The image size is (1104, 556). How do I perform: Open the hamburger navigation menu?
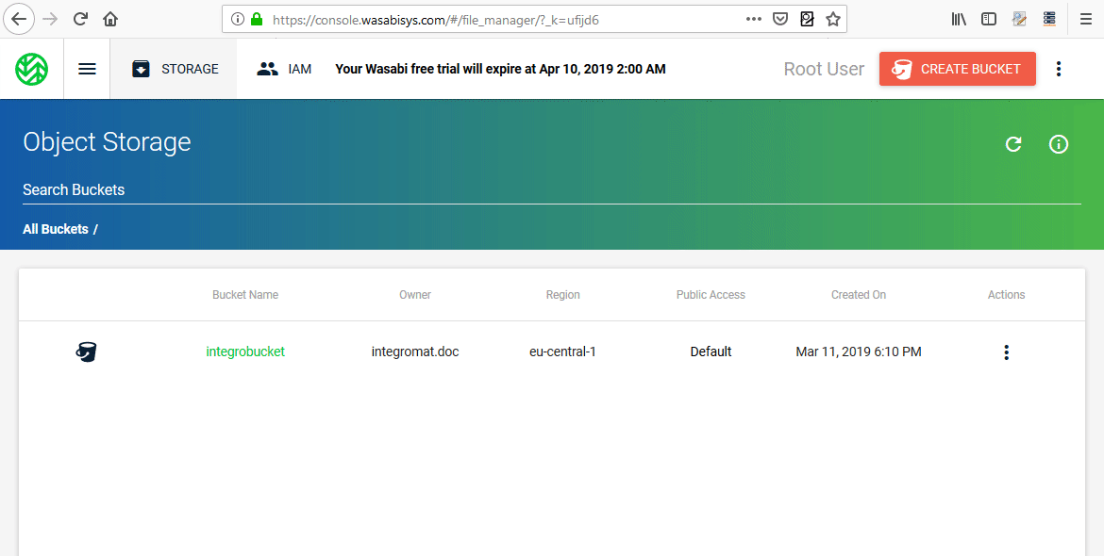tap(88, 69)
